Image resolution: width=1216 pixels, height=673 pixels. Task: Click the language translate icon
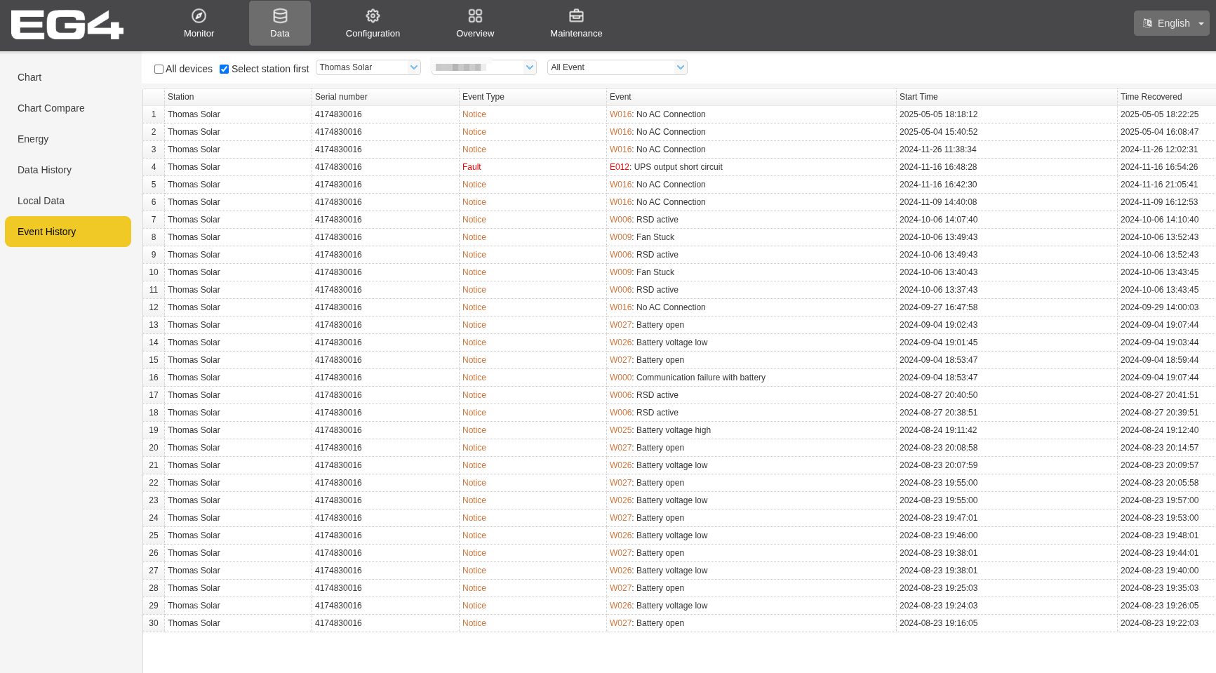[1147, 23]
